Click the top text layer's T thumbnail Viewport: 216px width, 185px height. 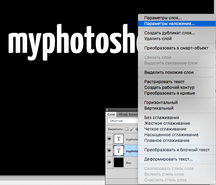pos(118,139)
